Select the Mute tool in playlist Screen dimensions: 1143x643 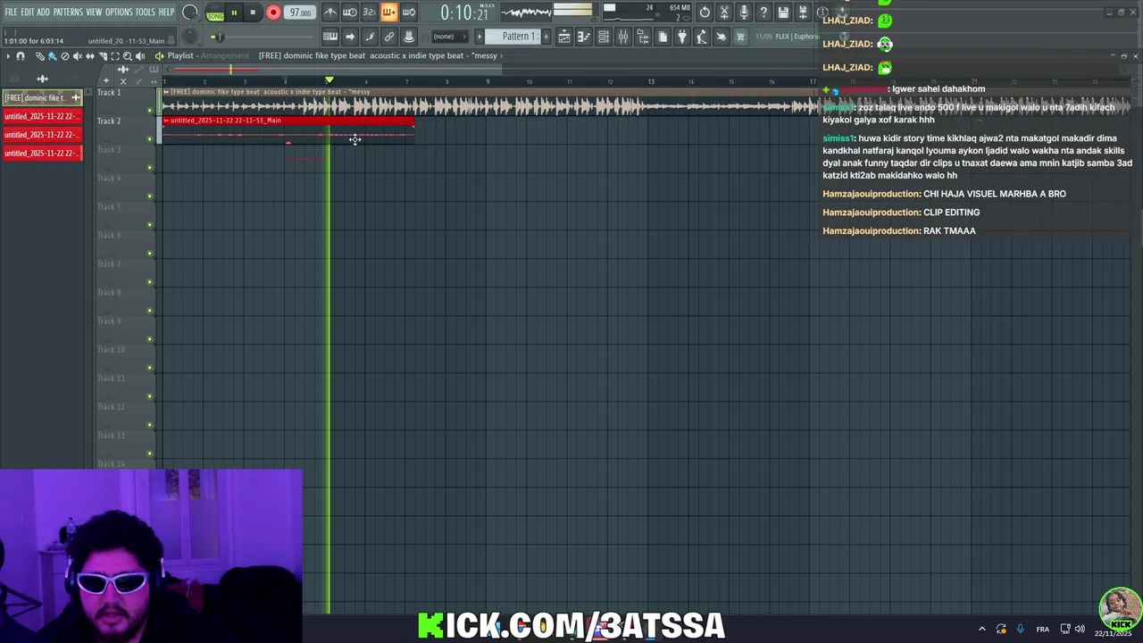(77, 55)
